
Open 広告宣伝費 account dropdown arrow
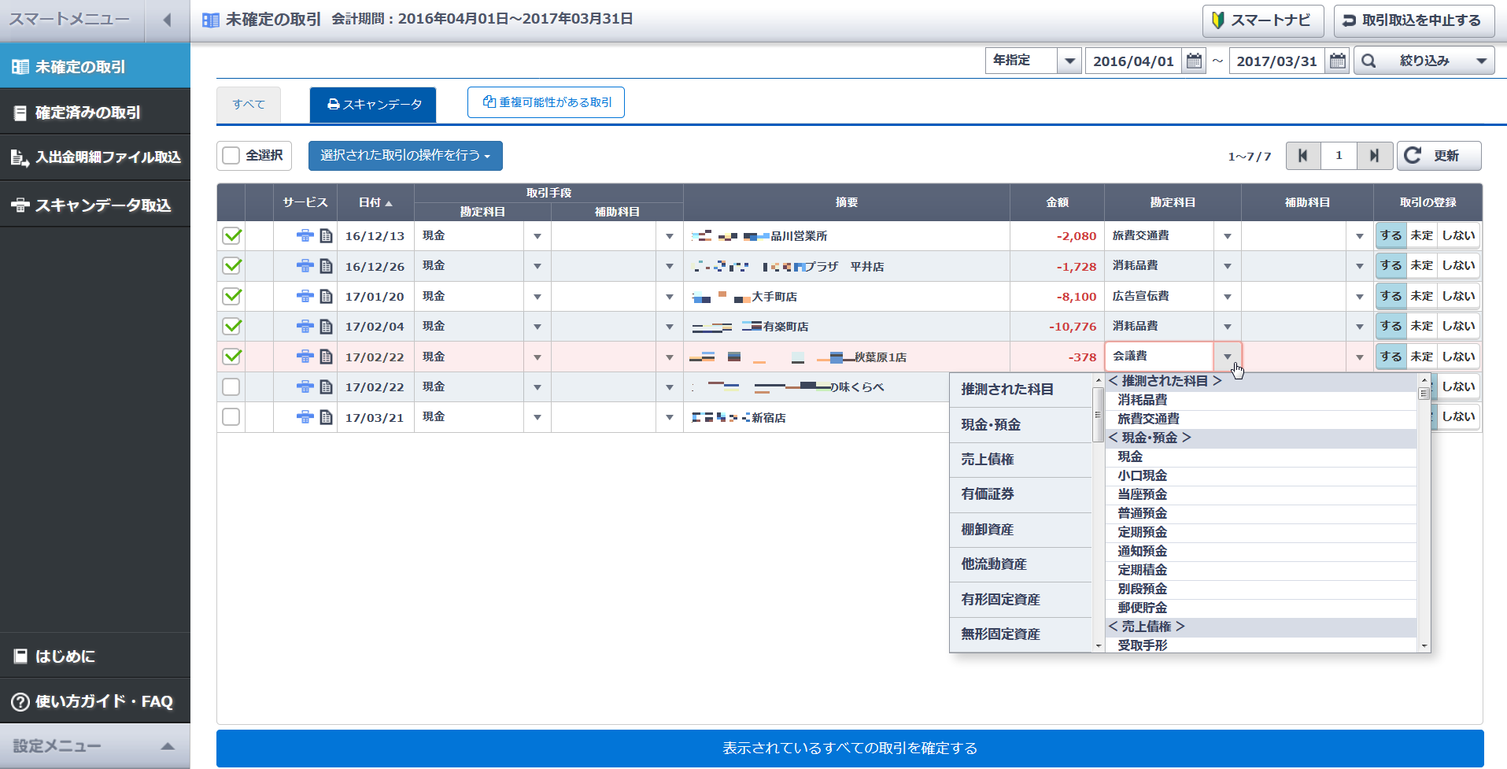click(x=1228, y=297)
